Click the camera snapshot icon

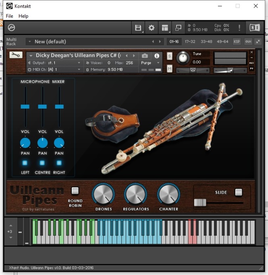[145, 56]
